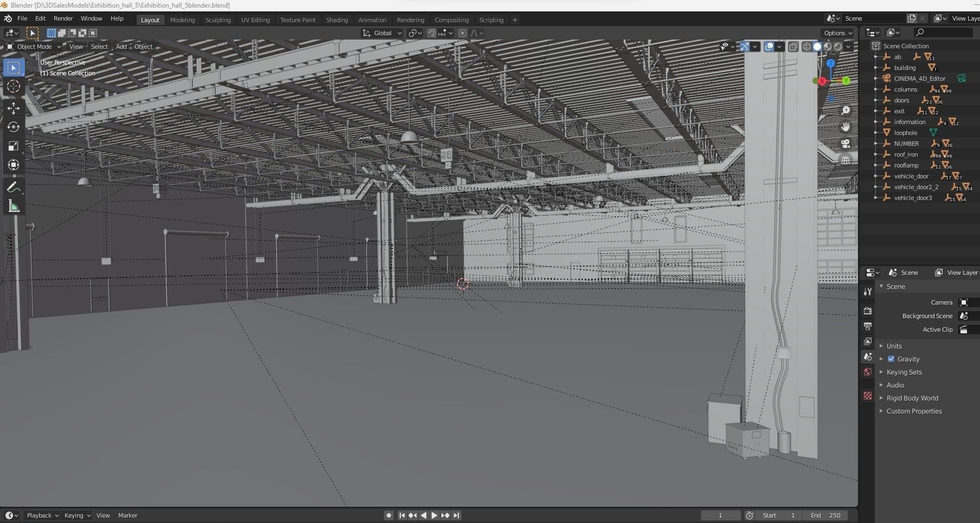
Task: Select the Select Box tool in toolbar
Action: (14, 67)
